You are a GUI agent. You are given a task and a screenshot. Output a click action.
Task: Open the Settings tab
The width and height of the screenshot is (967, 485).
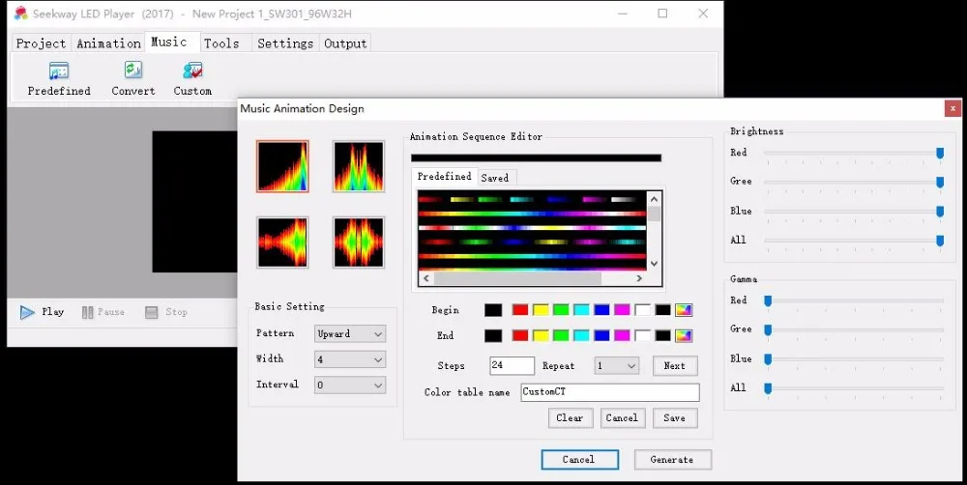(285, 43)
